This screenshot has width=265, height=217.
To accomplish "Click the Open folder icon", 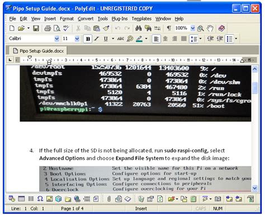I will click(x=21, y=29).
